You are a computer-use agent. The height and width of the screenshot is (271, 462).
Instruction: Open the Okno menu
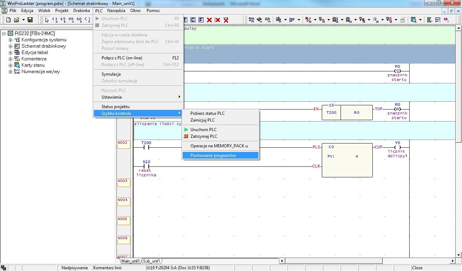click(136, 11)
